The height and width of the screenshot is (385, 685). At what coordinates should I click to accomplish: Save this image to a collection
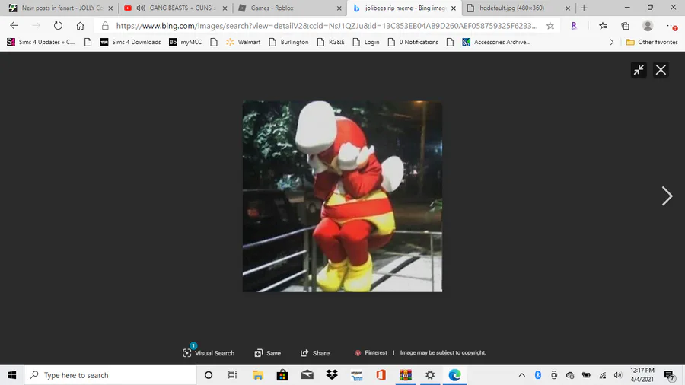(x=267, y=353)
